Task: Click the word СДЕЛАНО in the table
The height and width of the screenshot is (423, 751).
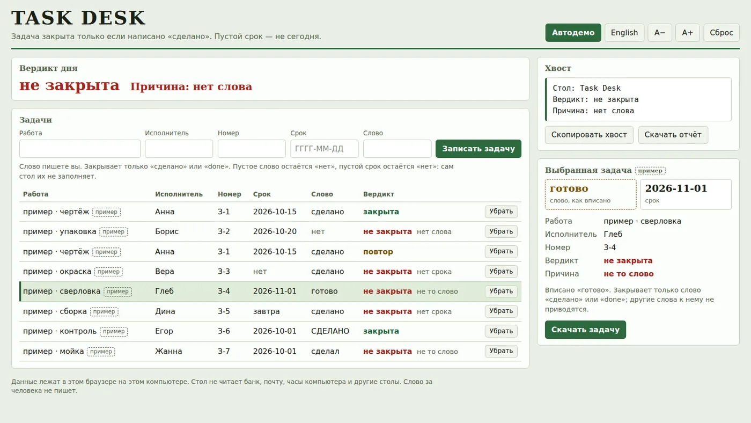Action: click(x=330, y=331)
